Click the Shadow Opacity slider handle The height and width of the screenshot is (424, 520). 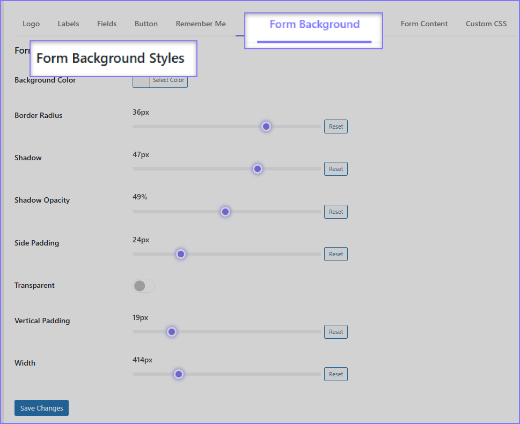[225, 212]
